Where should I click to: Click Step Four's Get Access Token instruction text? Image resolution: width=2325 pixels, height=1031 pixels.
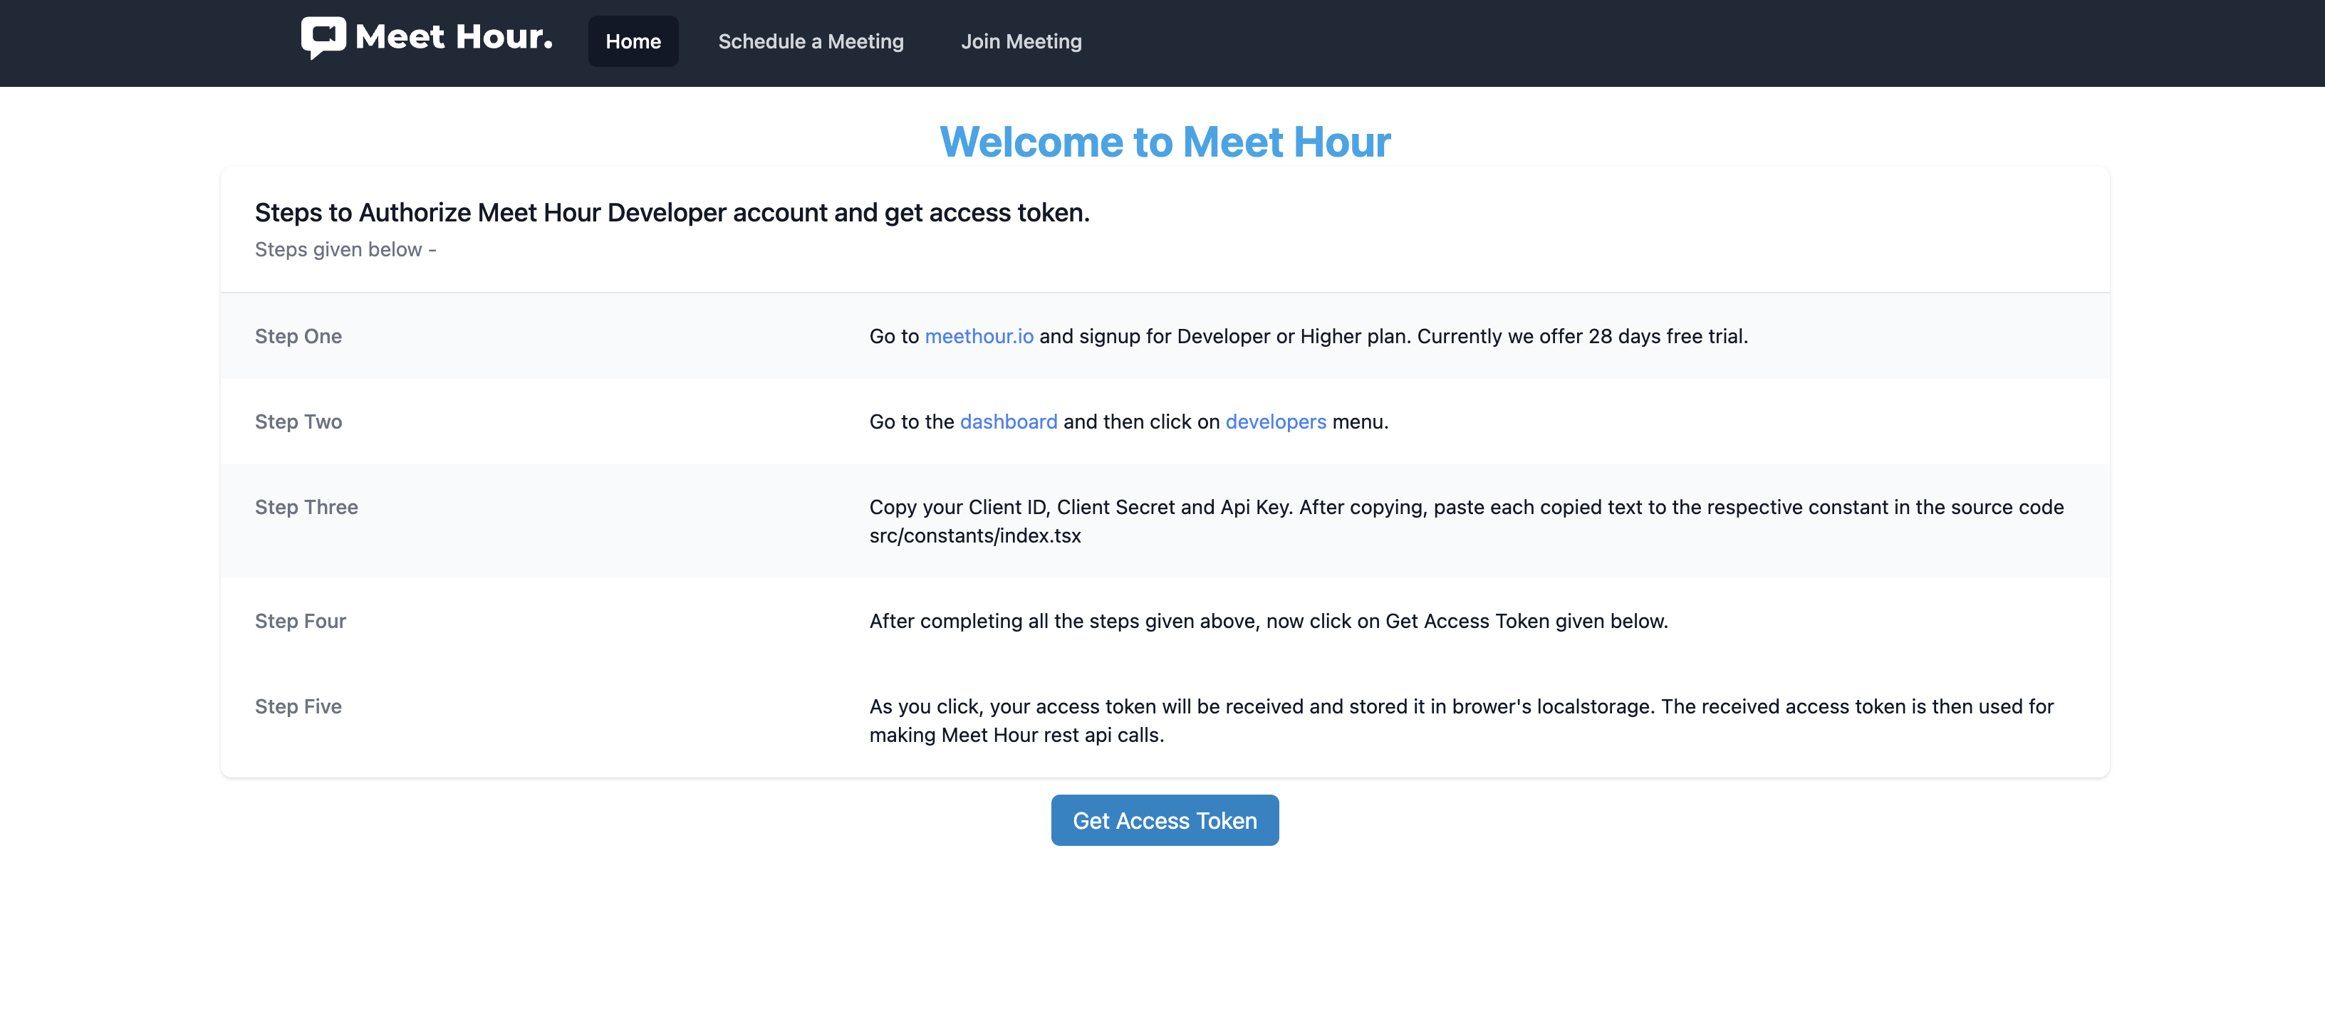pyautogui.click(x=1267, y=622)
